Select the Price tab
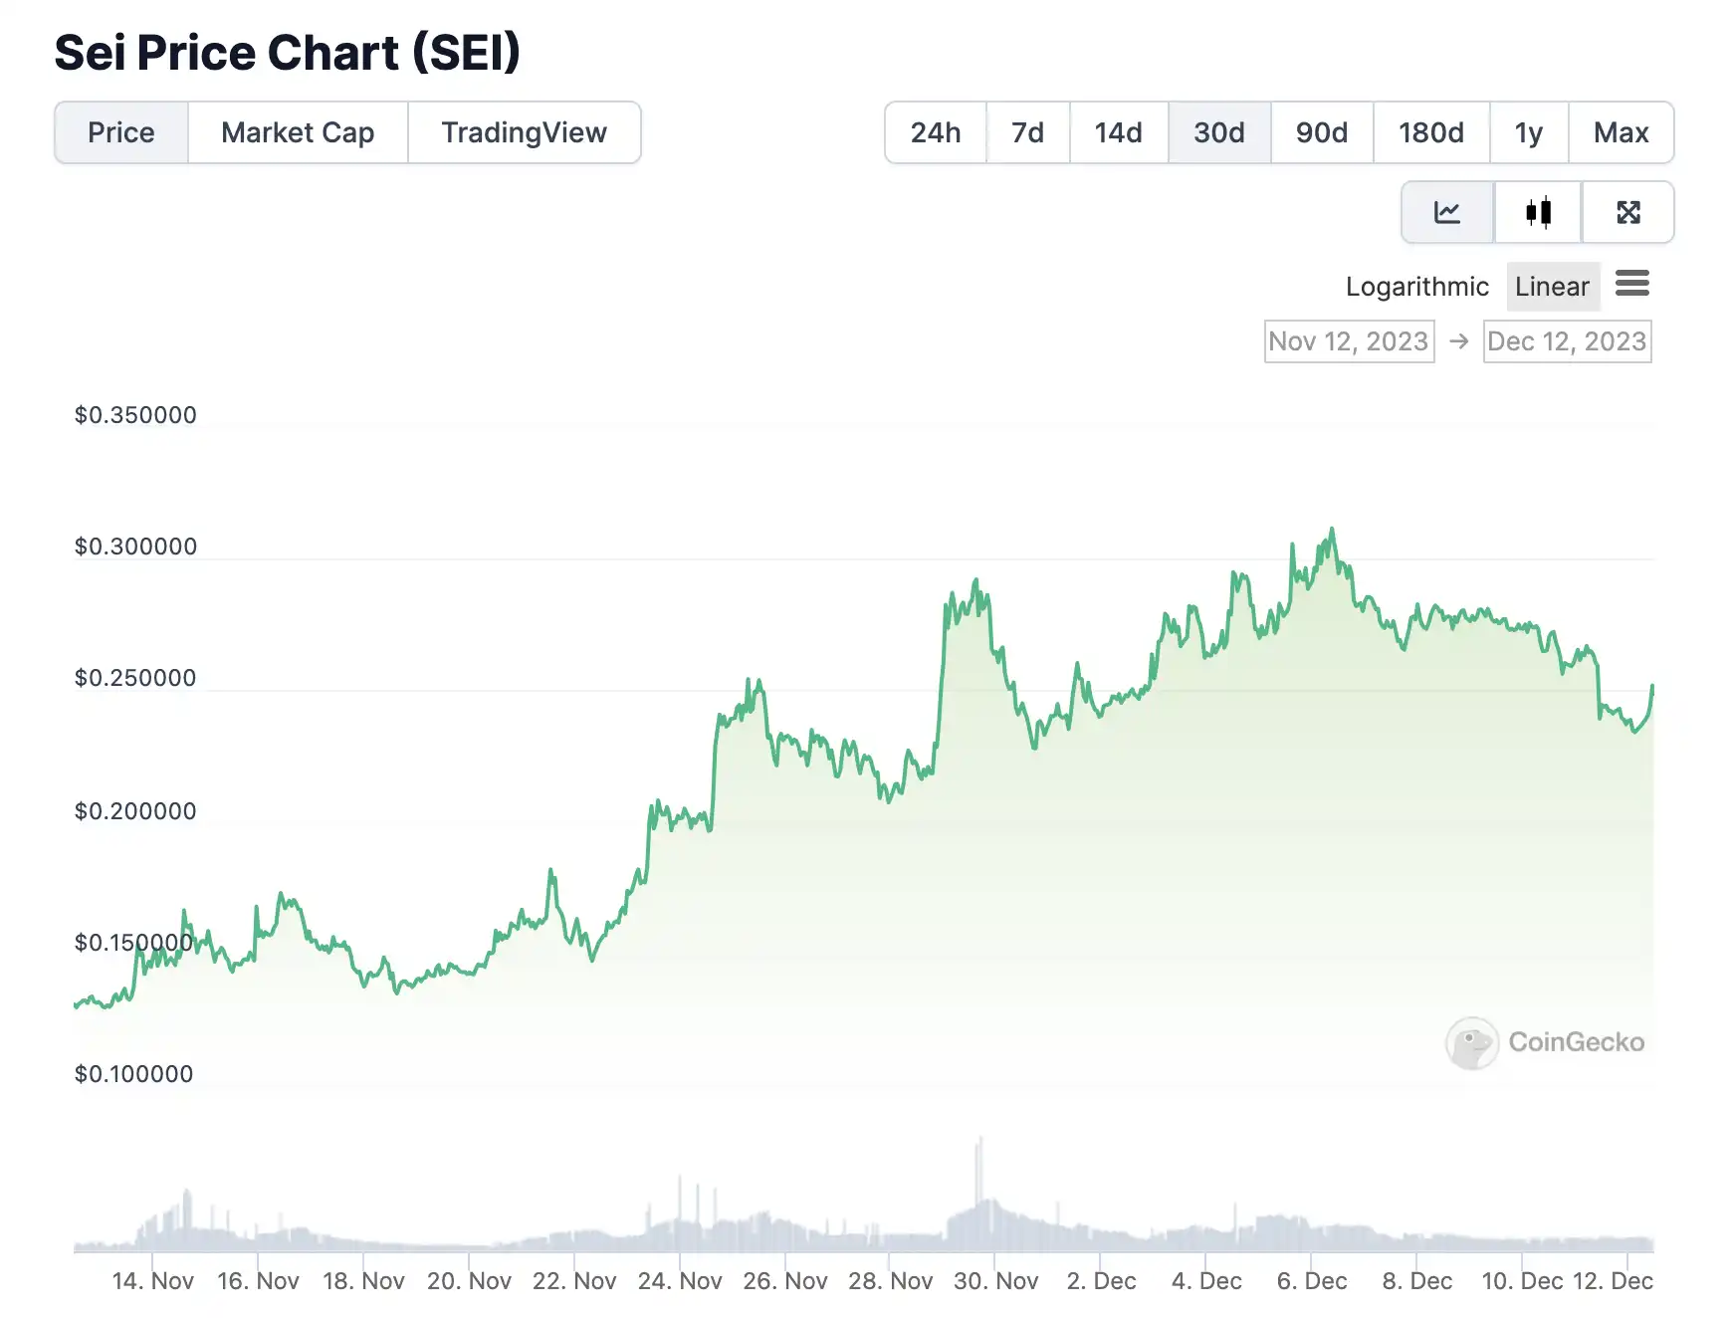The image size is (1730, 1318). click(x=121, y=132)
